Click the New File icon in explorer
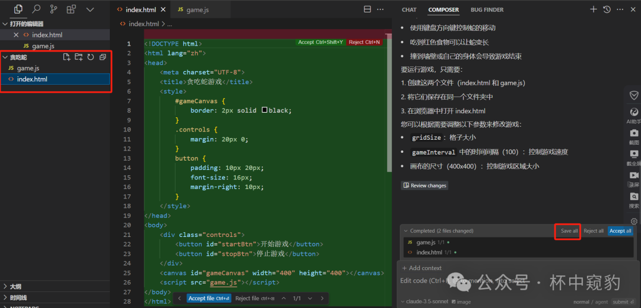Image resolution: width=641 pixels, height=308 pixels. point(66,57)
